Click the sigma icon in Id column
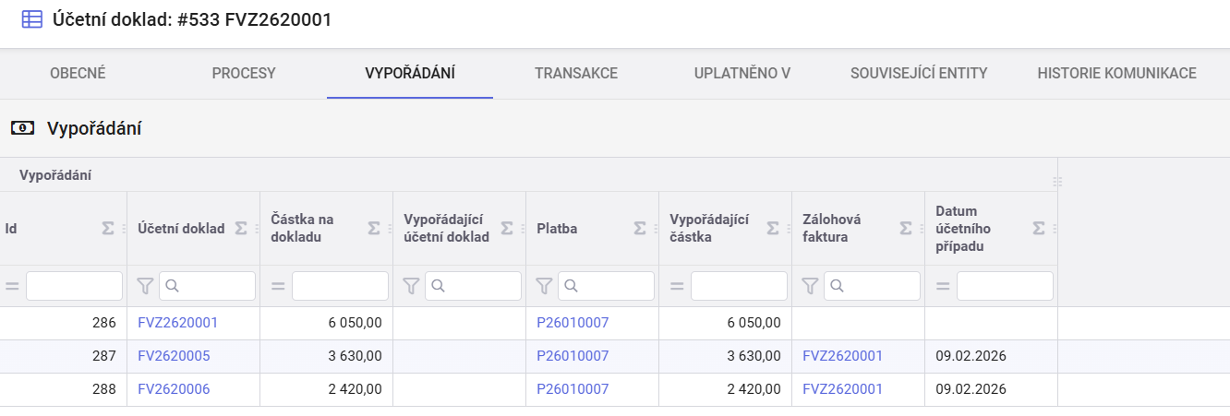1230x416 pixels. coord(108,229)
